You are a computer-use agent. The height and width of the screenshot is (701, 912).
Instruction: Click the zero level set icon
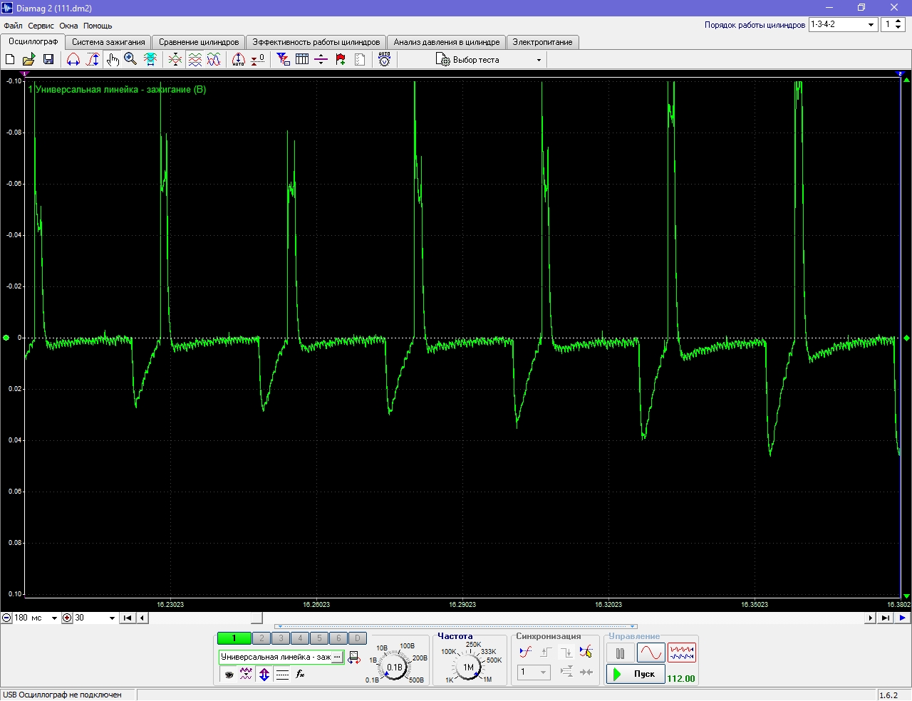pyautogui.click(x=258, y=59)
